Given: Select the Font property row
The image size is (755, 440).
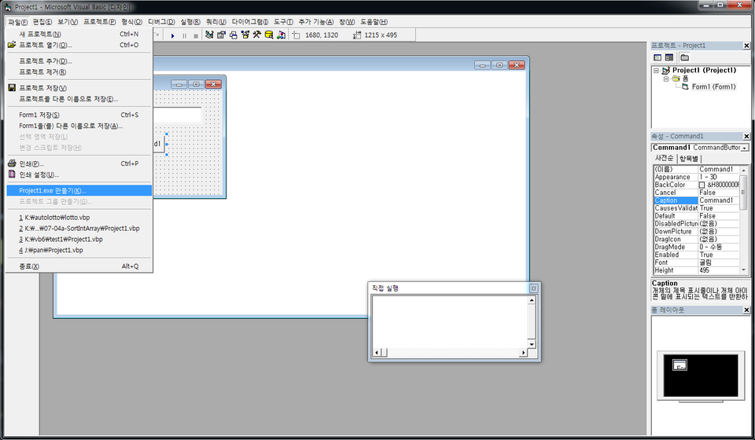Looking at the screenshot, I should coord(696,262).
